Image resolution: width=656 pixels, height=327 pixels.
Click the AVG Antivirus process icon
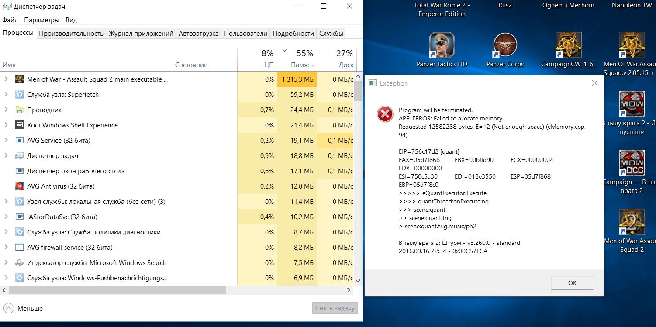pos(20,186)
